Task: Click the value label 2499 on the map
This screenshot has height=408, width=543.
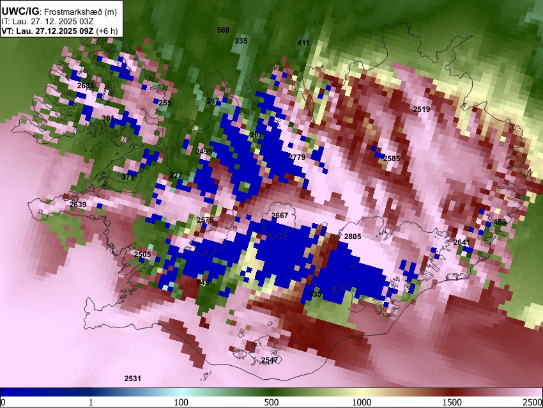Action: [x=204, y=152]
